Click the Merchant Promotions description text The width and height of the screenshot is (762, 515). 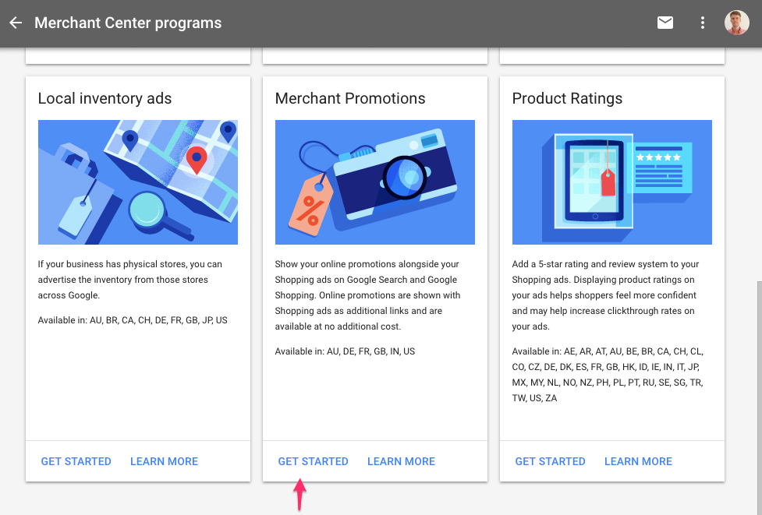[x=368, y=295]
